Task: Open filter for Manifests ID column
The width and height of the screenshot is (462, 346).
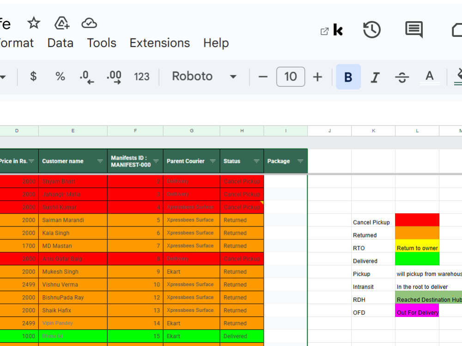Action: (x=156, y=161)
